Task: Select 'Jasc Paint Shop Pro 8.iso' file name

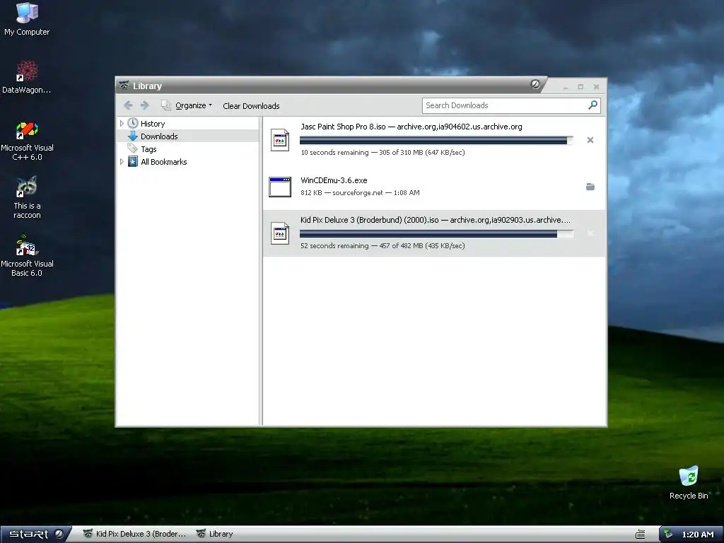Action: point(343,127)
